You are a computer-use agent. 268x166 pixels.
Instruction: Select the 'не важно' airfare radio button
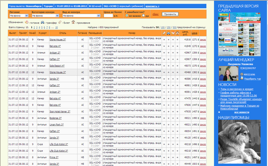coord(127,15)
